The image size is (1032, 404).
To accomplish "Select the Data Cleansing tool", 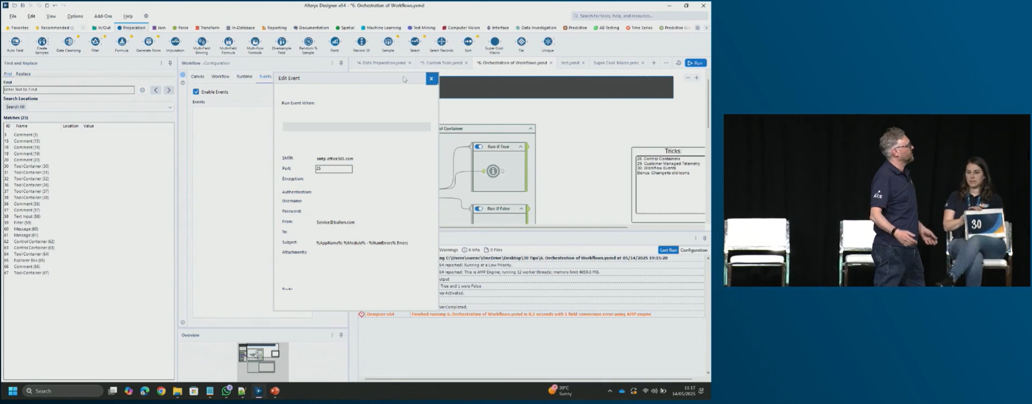I will coord(68,44).
